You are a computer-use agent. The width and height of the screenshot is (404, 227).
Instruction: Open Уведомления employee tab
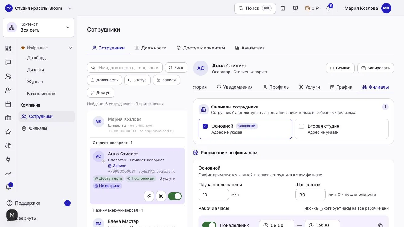[235, 87]
